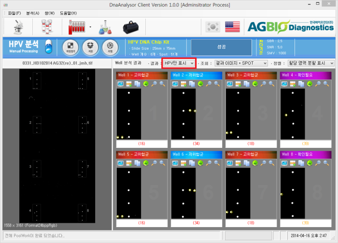The width and height of the screenshot is (338, 243).
Task: Click Well 2 zoom in magnifier
Action: (209, 84)
